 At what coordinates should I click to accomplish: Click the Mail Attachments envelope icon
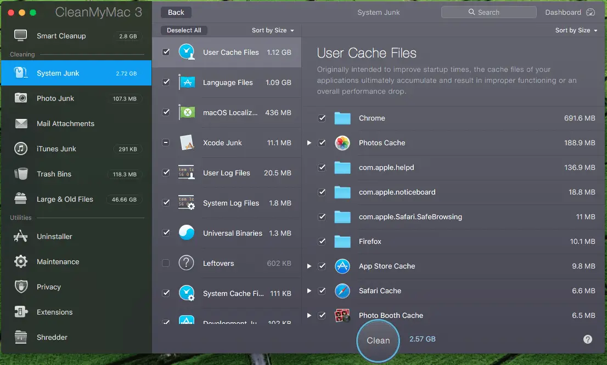point(21,123)
